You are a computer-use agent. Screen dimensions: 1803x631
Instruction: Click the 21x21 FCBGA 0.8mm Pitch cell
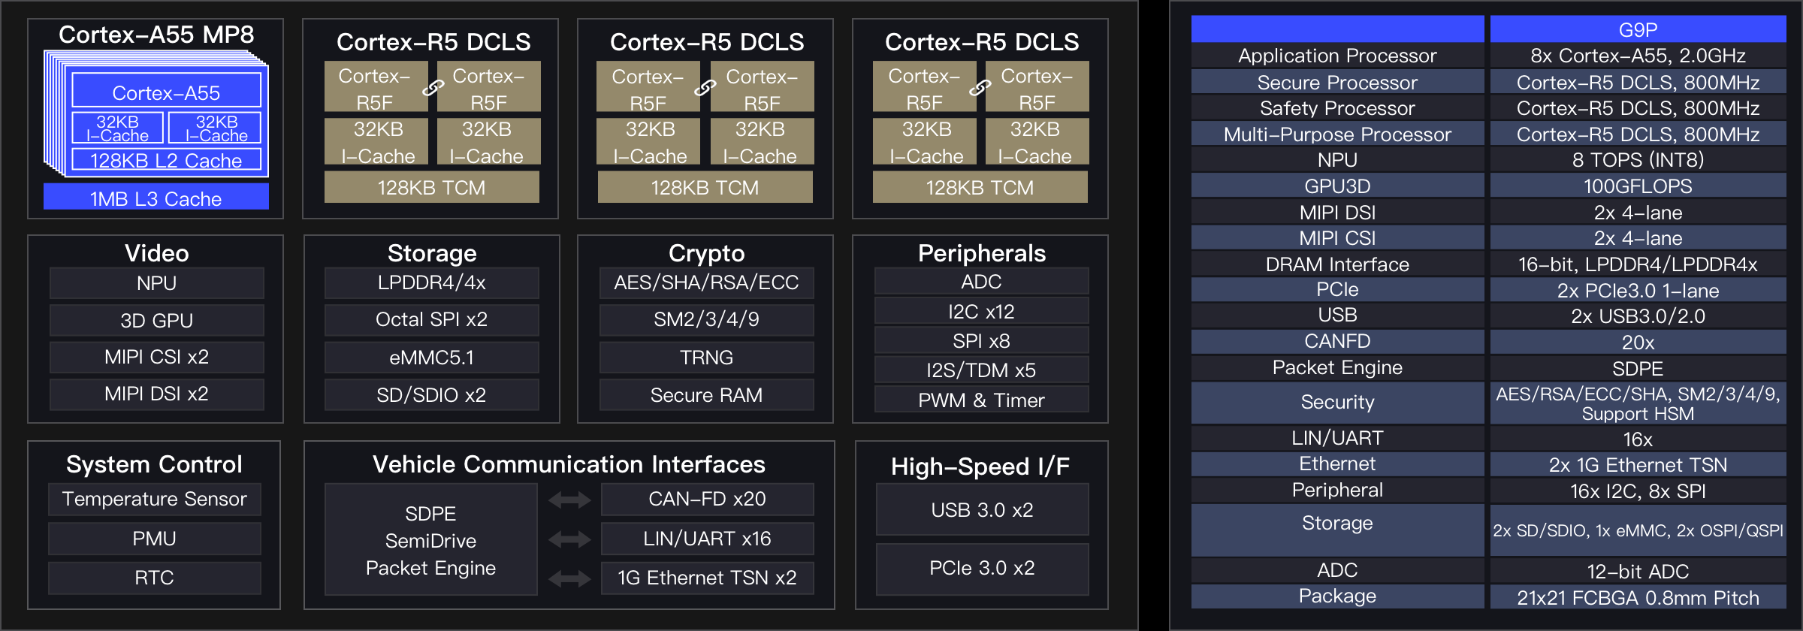click(x=1638, y=597)
